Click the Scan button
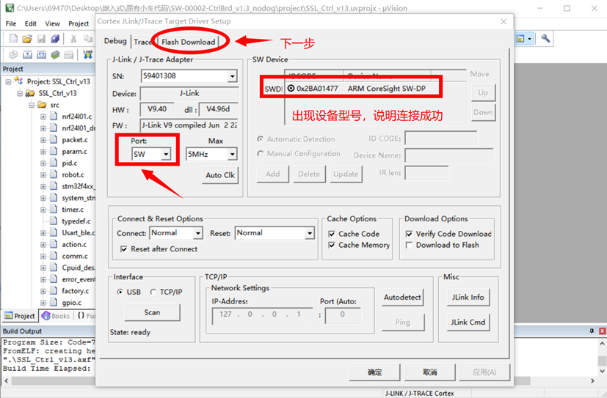The height and width of the screenshot is (398, 607). [x=152, y=312]
